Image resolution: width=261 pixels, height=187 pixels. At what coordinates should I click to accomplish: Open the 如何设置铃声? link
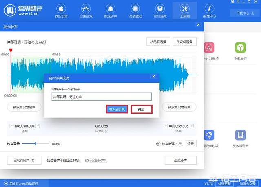(96, 161)
